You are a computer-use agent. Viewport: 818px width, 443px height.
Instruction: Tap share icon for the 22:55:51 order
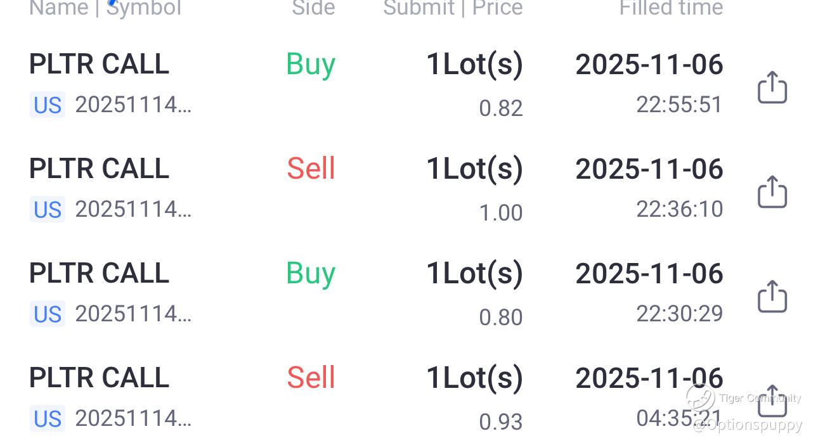[x=772, y=87]
